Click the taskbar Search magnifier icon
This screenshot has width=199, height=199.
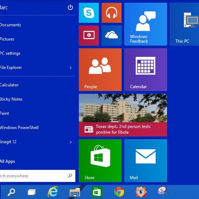[11, 192]
